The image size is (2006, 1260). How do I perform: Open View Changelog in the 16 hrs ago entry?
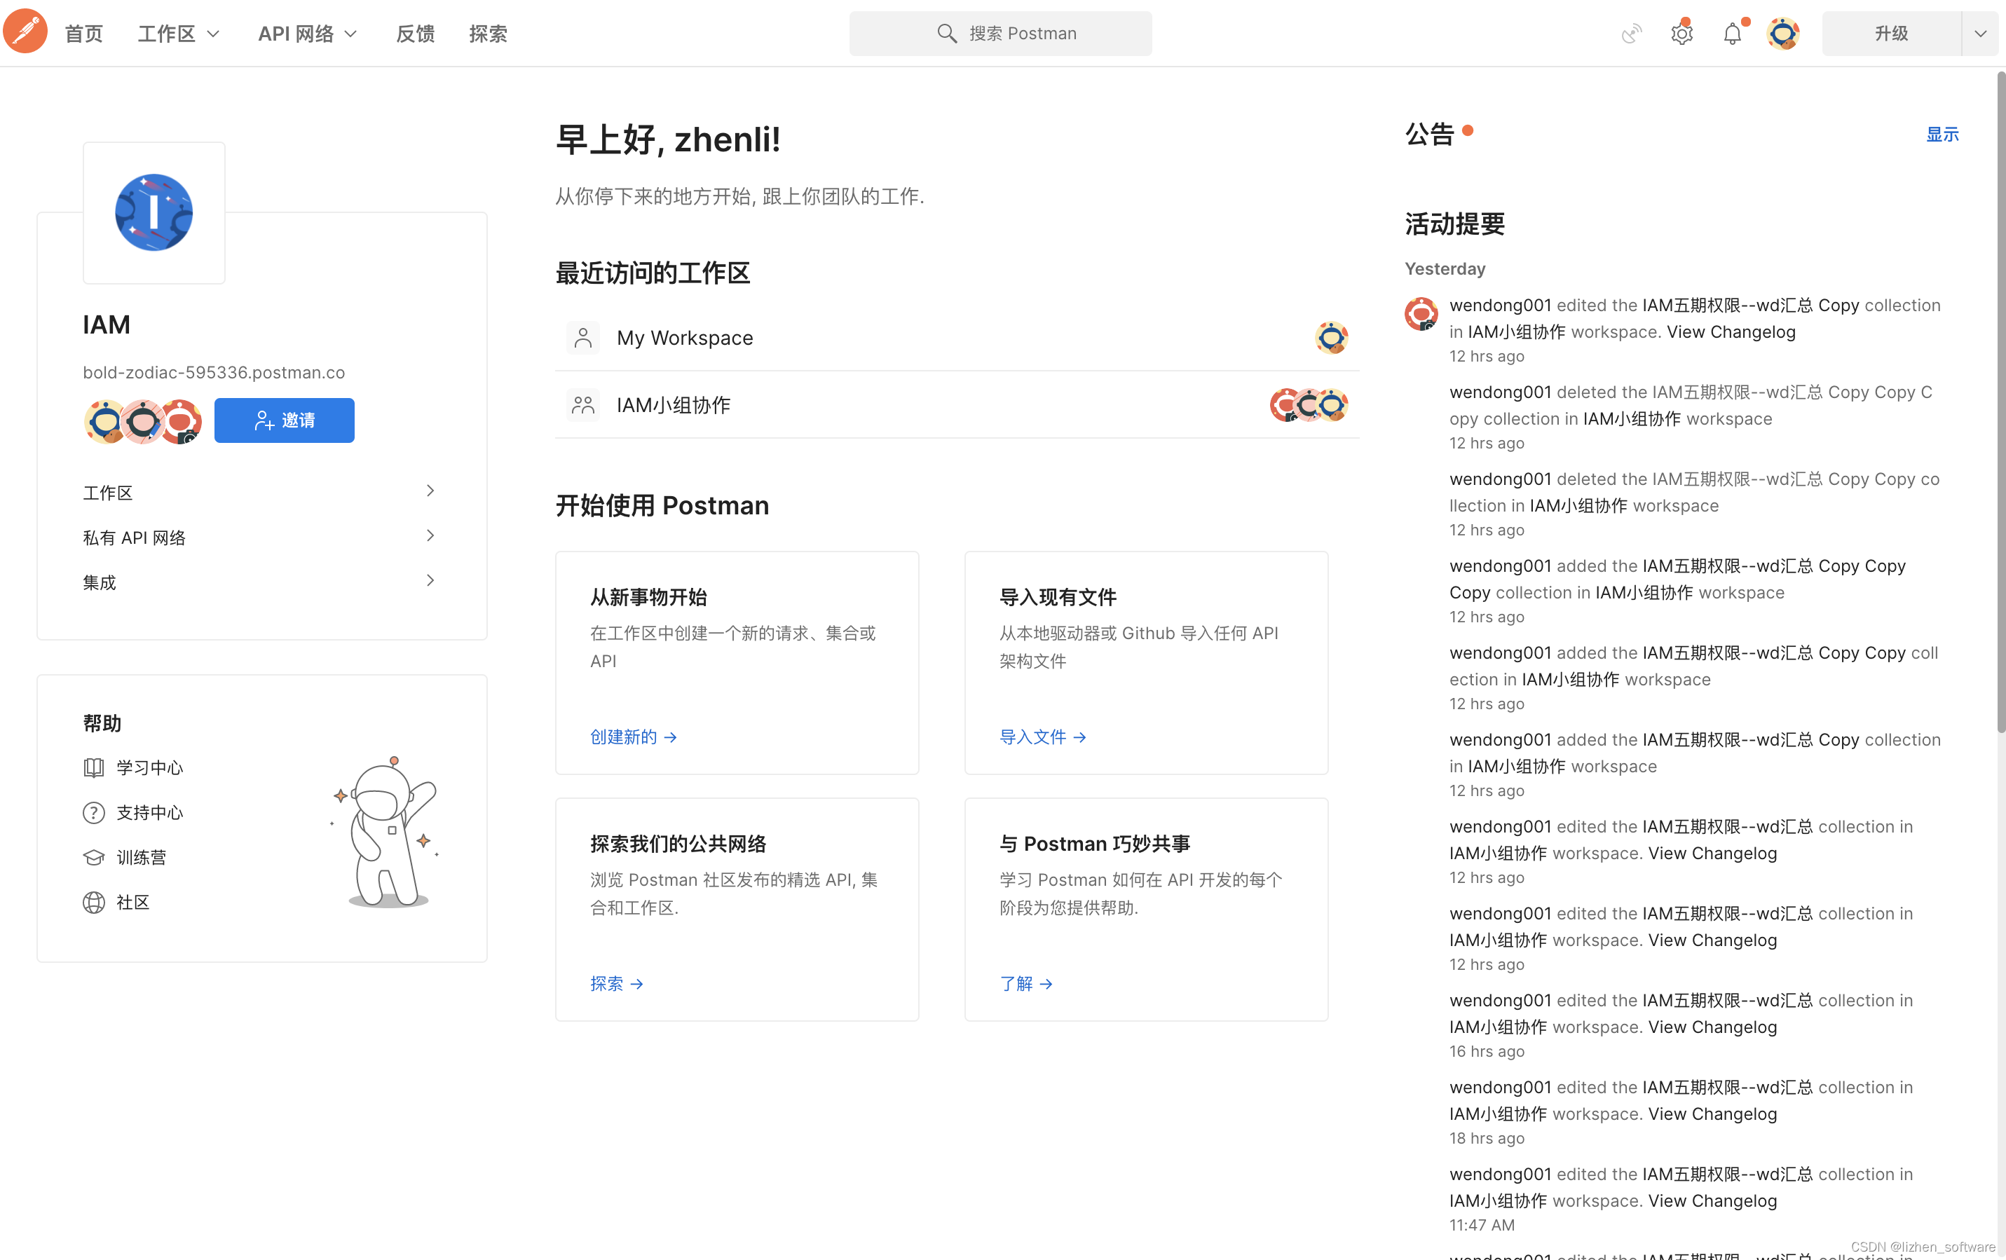(1712, 1027)
